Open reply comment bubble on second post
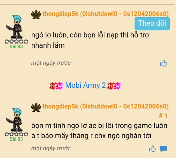 point(163,149)
